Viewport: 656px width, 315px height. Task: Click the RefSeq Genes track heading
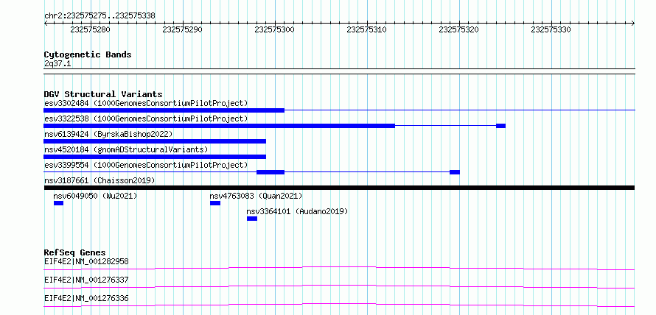pos(75,252)
